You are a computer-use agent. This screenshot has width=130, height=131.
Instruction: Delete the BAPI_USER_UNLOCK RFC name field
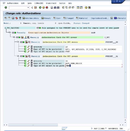[32, 63]
